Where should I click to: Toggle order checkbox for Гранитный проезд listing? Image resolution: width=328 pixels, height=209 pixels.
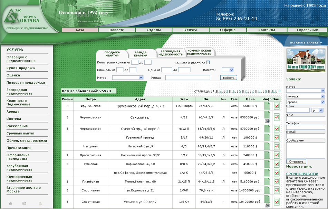tap(277, 137)
